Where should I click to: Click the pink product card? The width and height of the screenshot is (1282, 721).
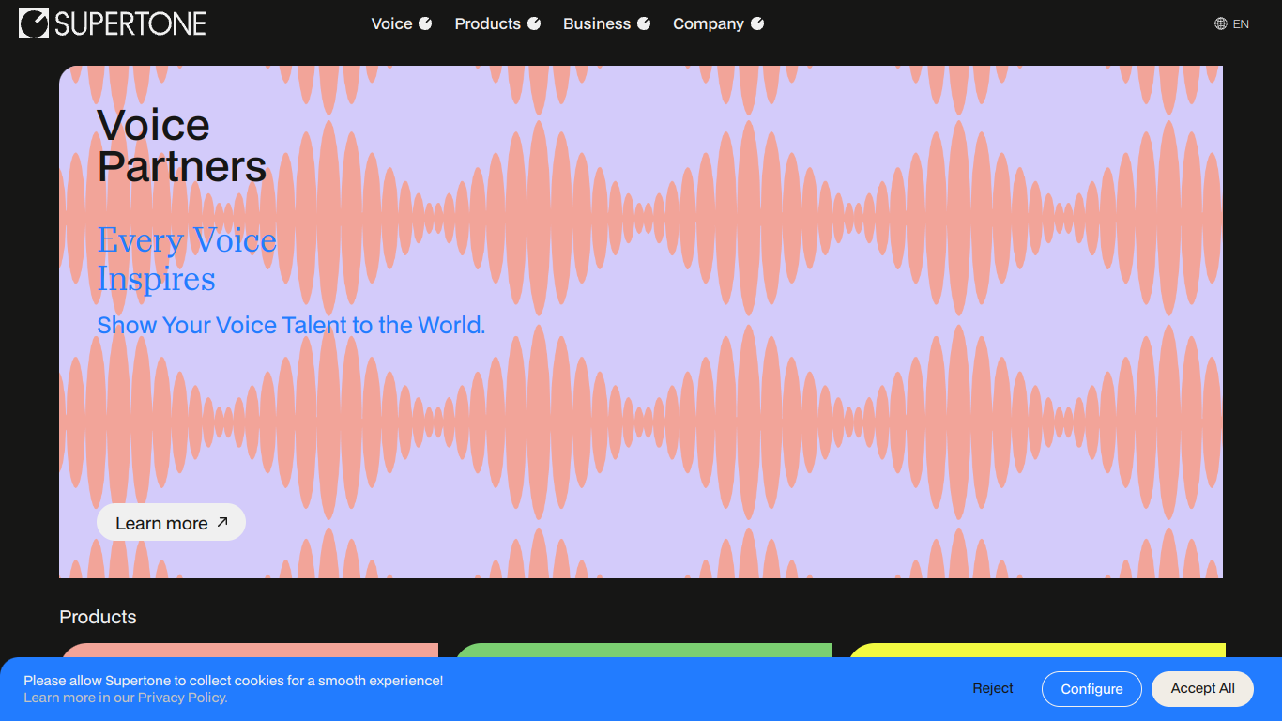(x=249, y=650)
